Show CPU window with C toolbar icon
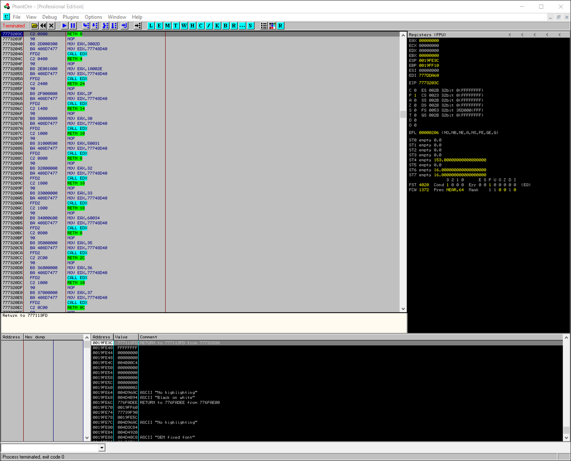This screenshot has width=571, height=461. click(x=201, y=26)
